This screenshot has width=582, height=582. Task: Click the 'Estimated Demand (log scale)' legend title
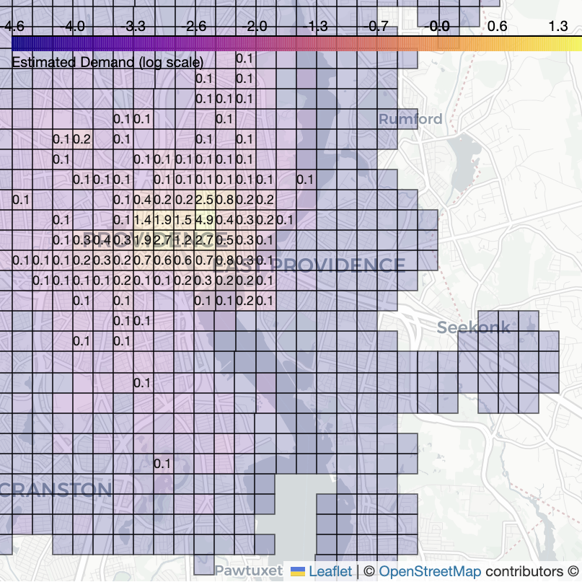click(x=107, y=62)
